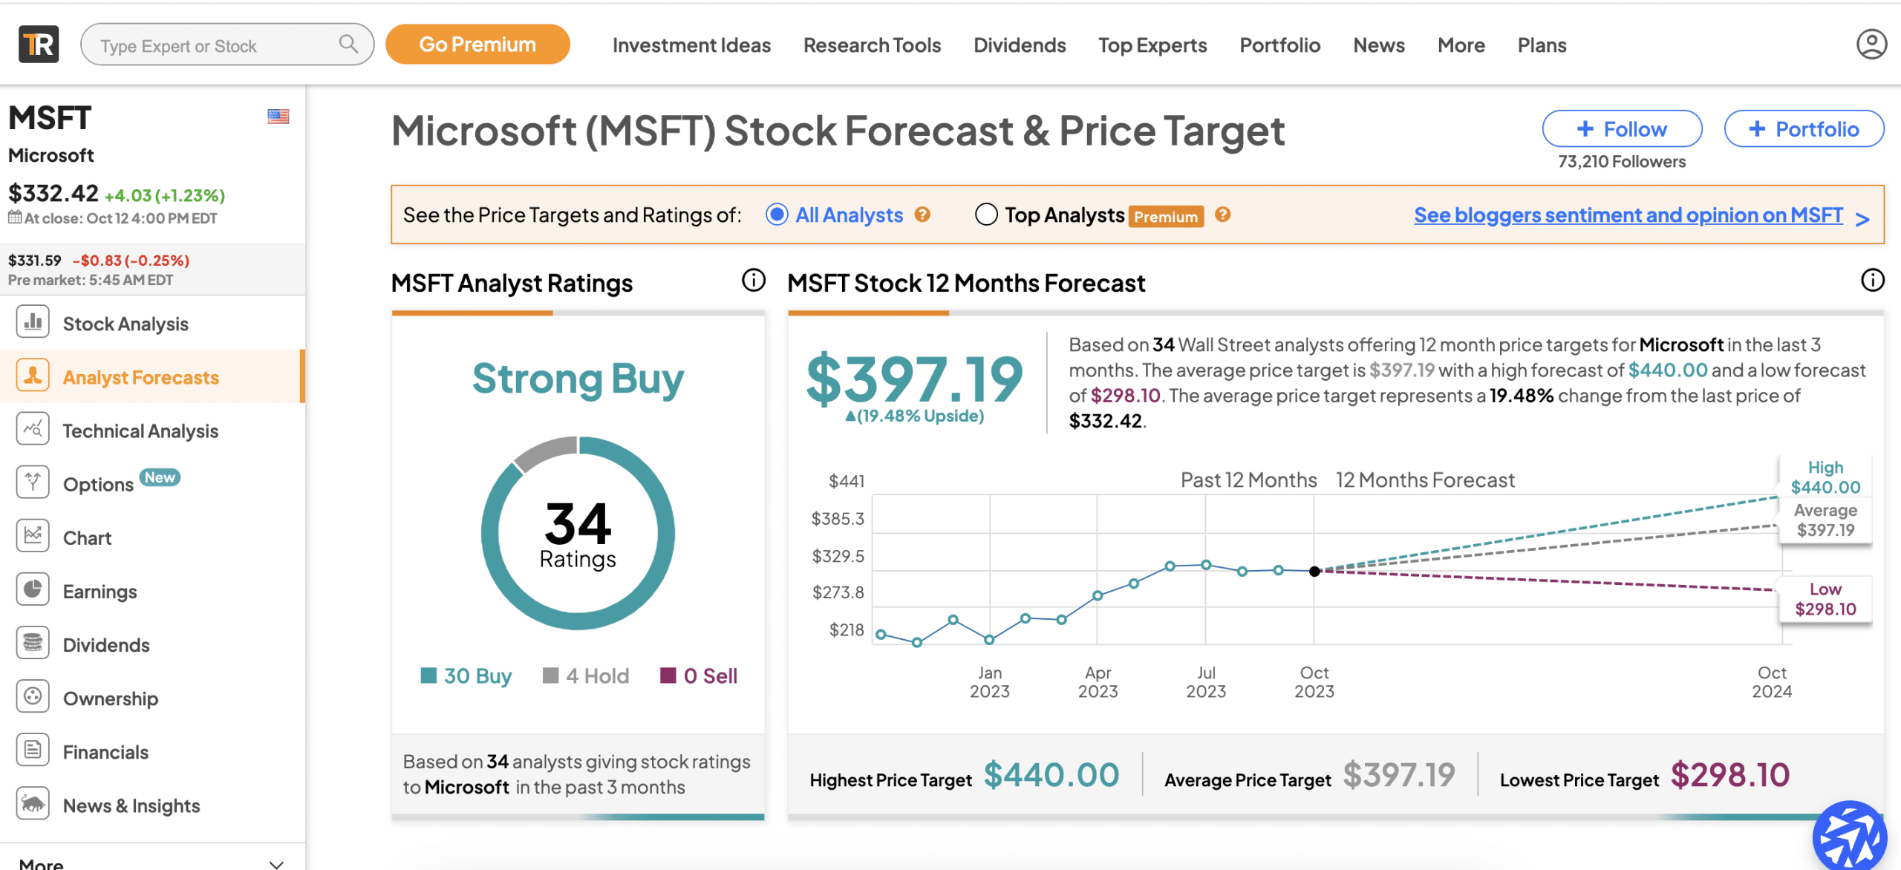Click the Lowest Price Target $298.10 value

click(1729, 774)
